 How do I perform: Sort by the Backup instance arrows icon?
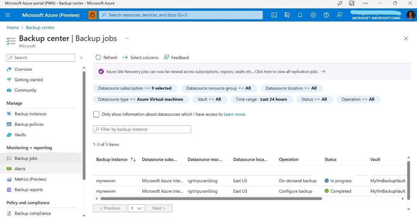pos(133,159)
